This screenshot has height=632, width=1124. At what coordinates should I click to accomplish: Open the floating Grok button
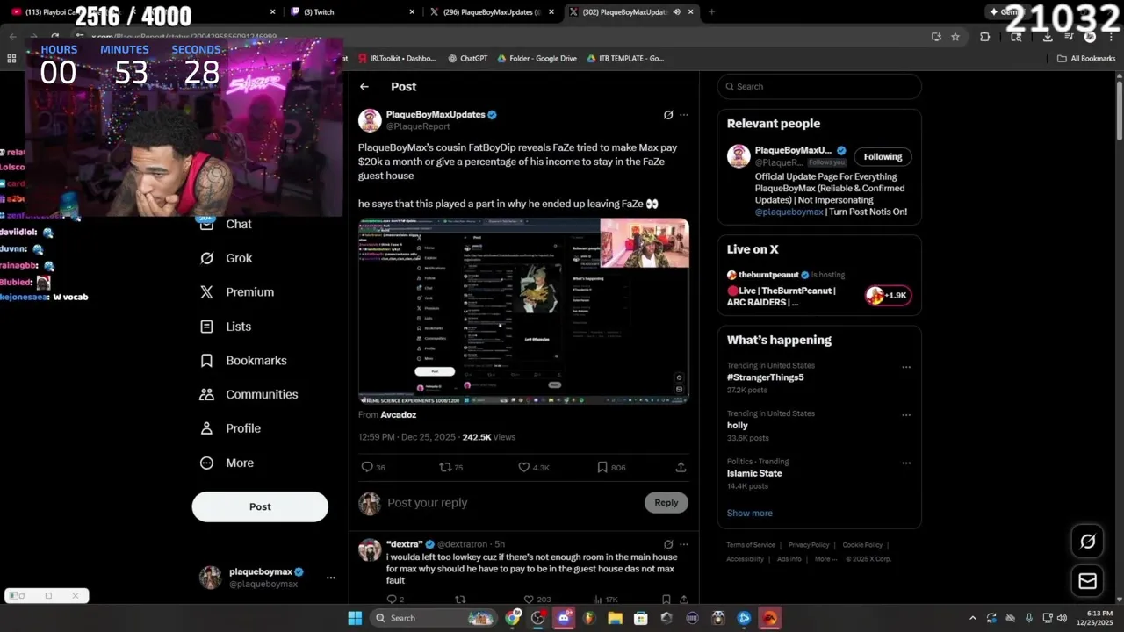(x=1087, y=542)
